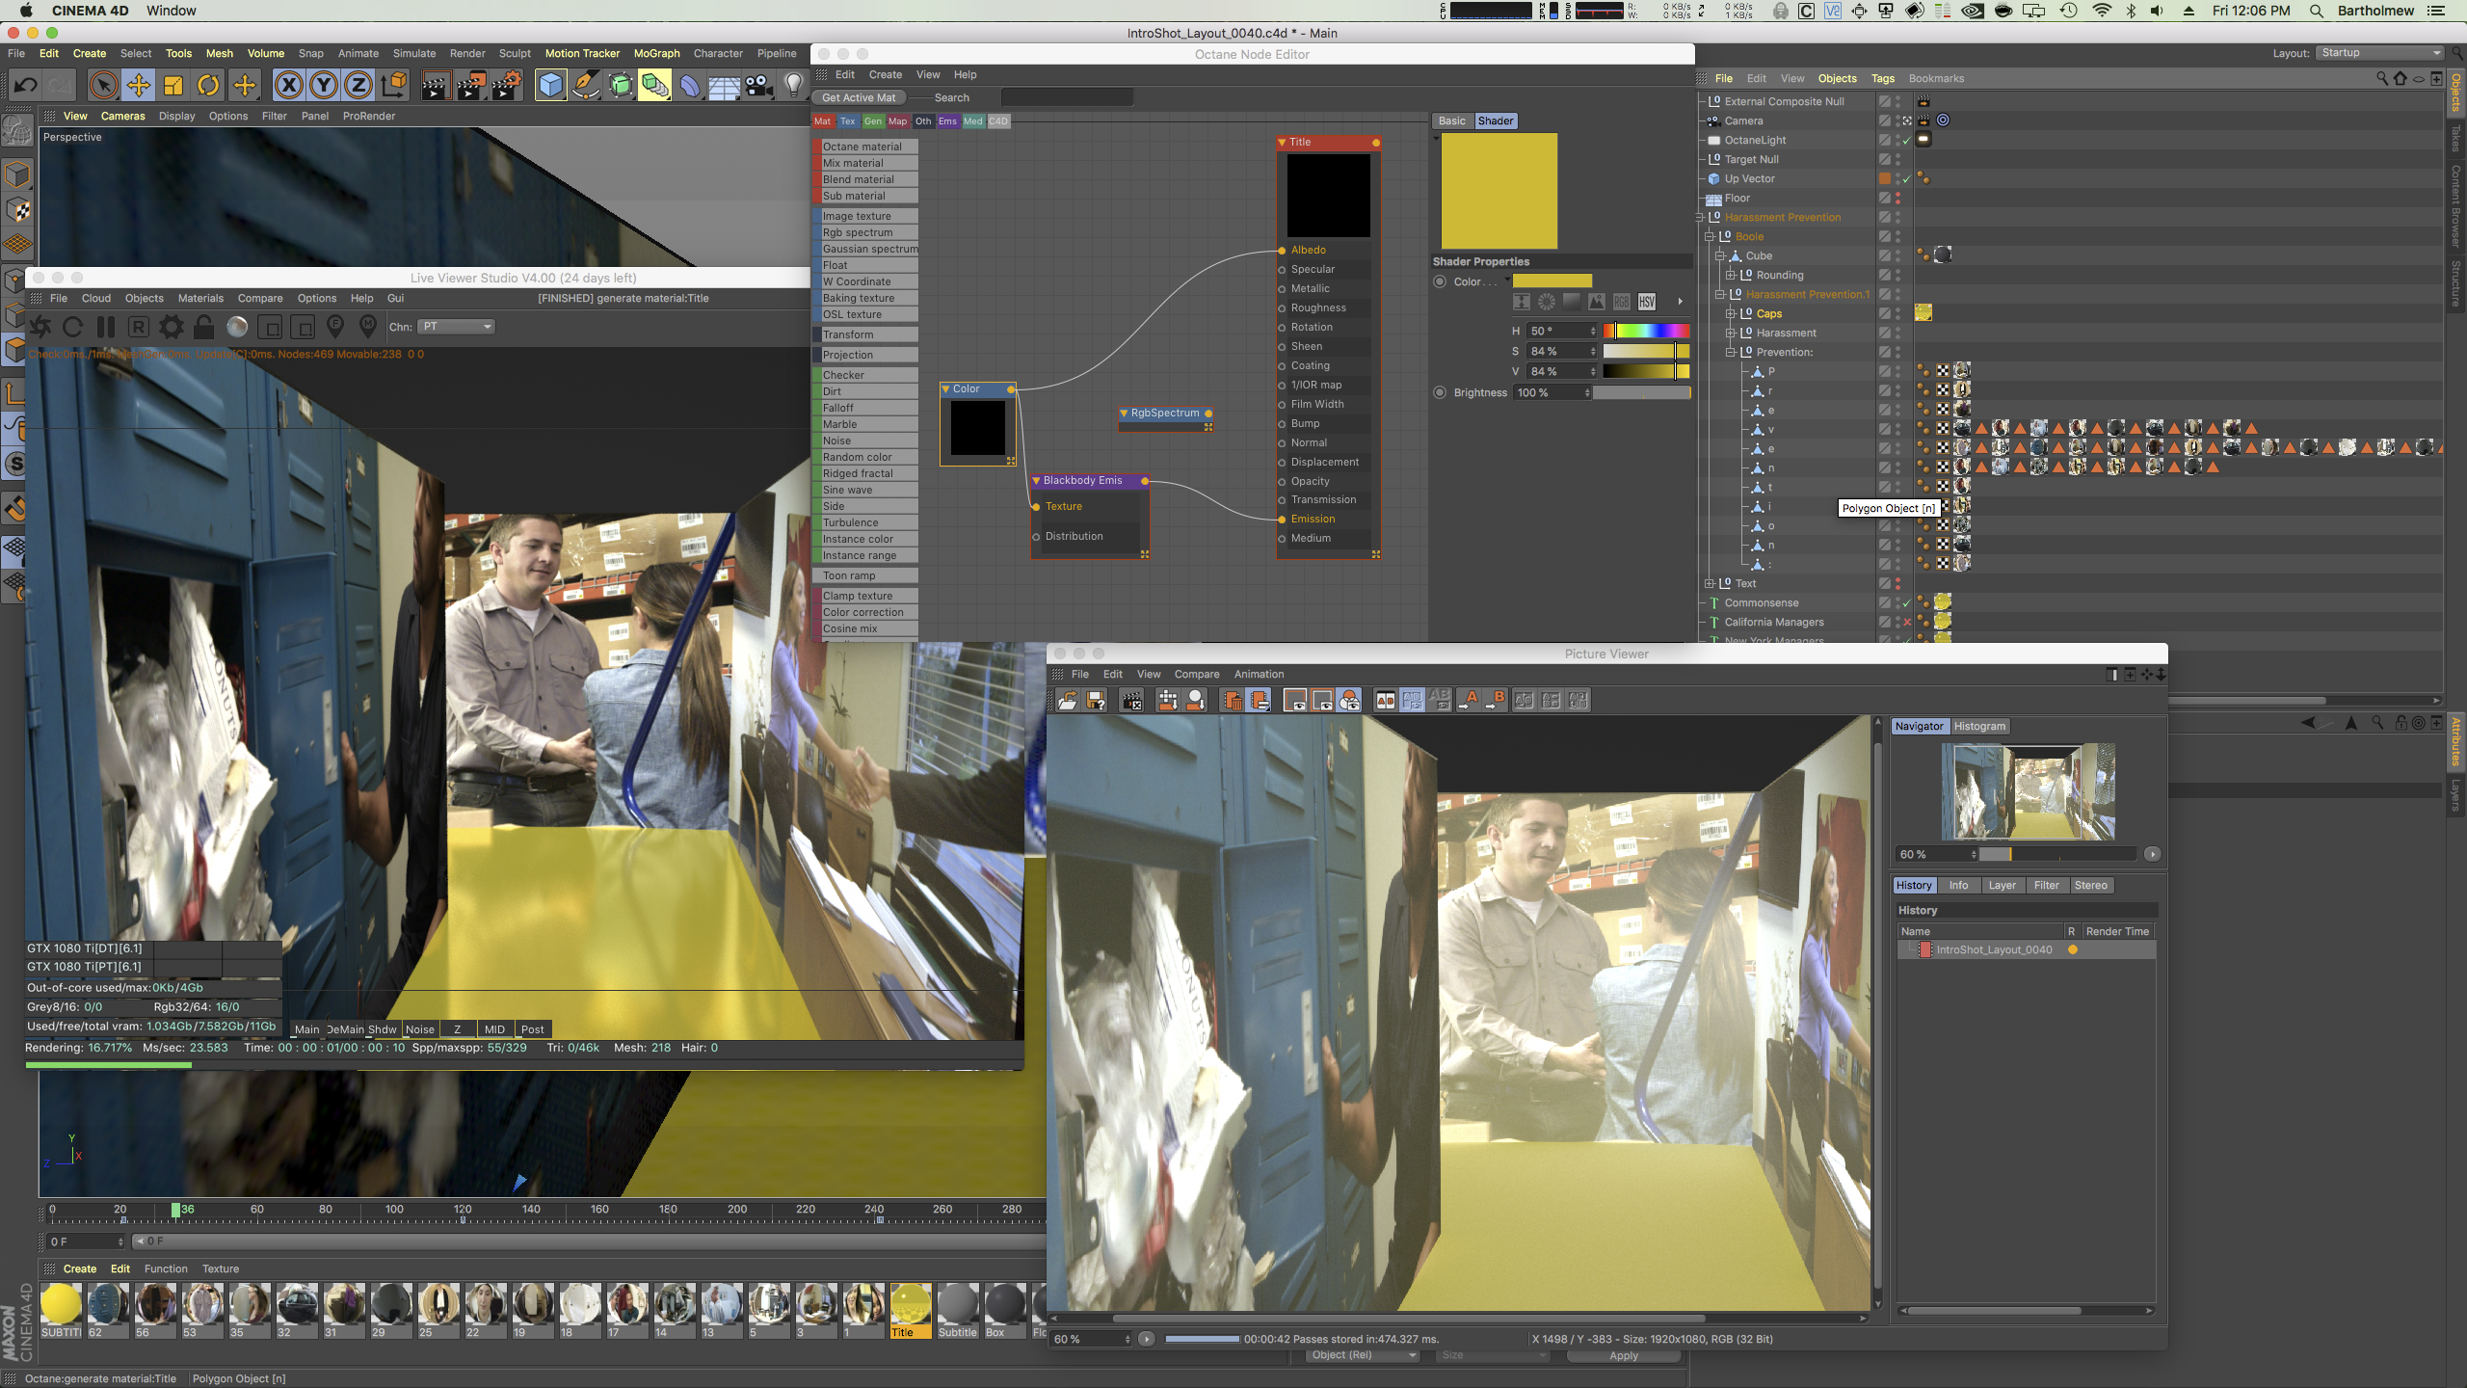Select the Move tool in toolbar

click(x=138, y=86)
